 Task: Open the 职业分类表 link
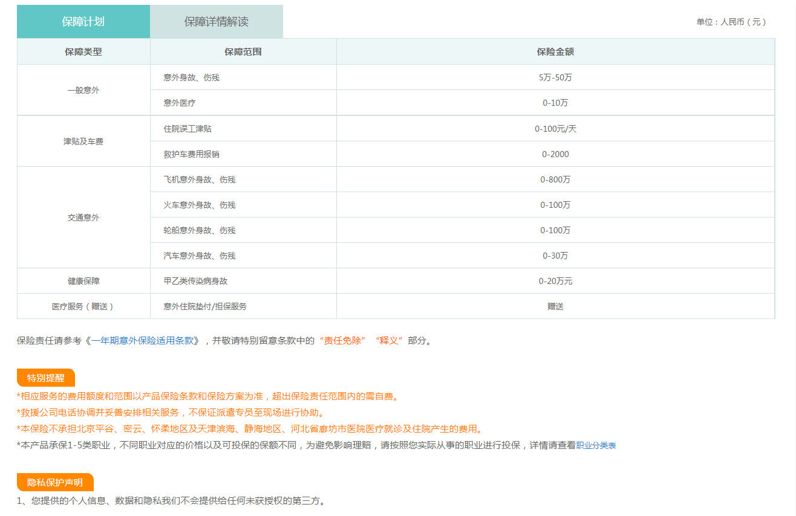point(596,445)
